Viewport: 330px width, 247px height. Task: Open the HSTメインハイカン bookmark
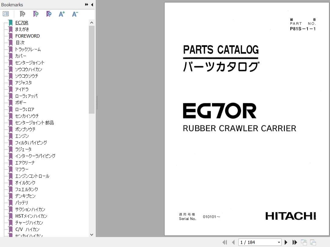31,216
